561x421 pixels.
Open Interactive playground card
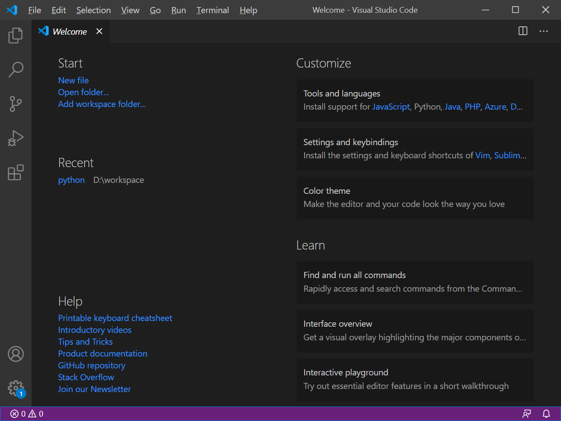click(x=415, y=379)
